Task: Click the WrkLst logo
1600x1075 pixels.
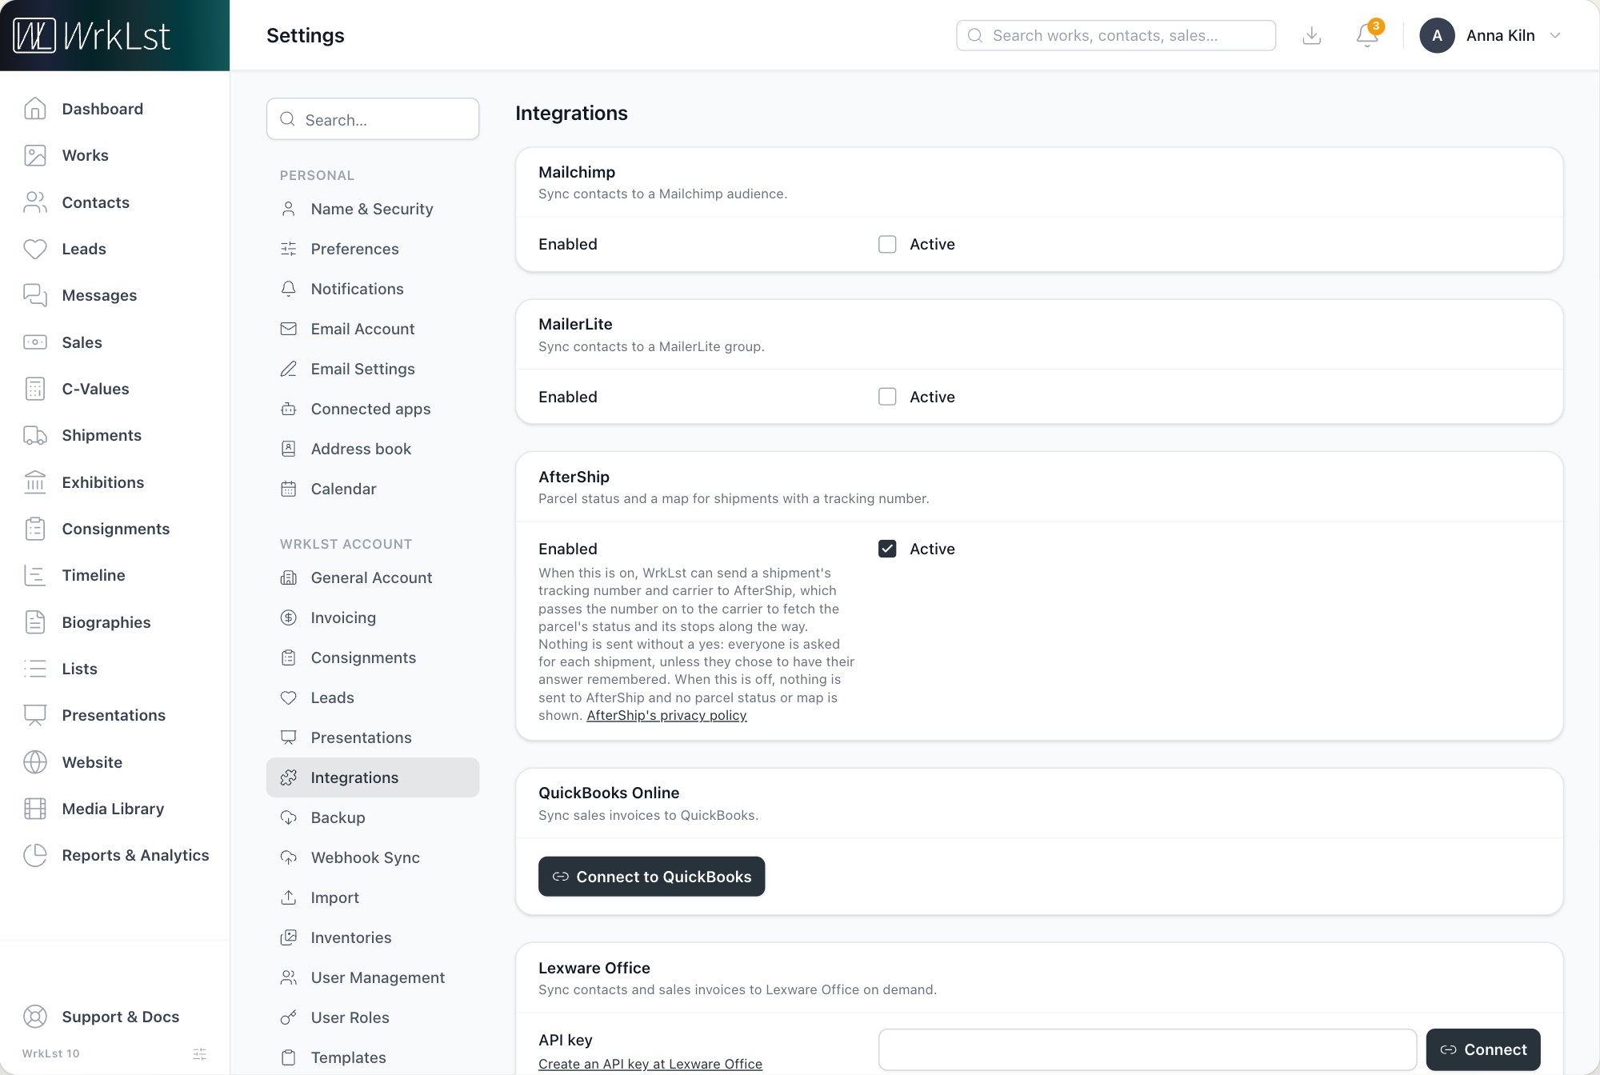Action: (x=92, y=35)
